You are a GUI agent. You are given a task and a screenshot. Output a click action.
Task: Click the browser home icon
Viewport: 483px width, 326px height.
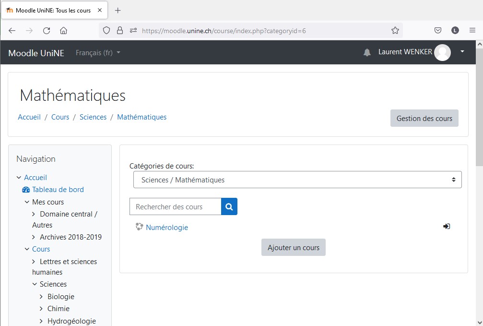pyautogui.click(x=64, y=30)
